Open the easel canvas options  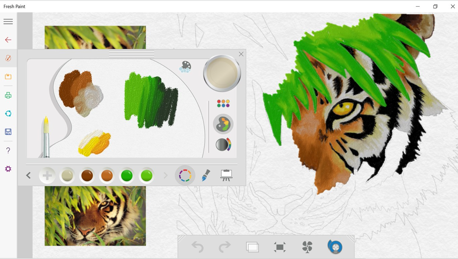click(226, 175)
